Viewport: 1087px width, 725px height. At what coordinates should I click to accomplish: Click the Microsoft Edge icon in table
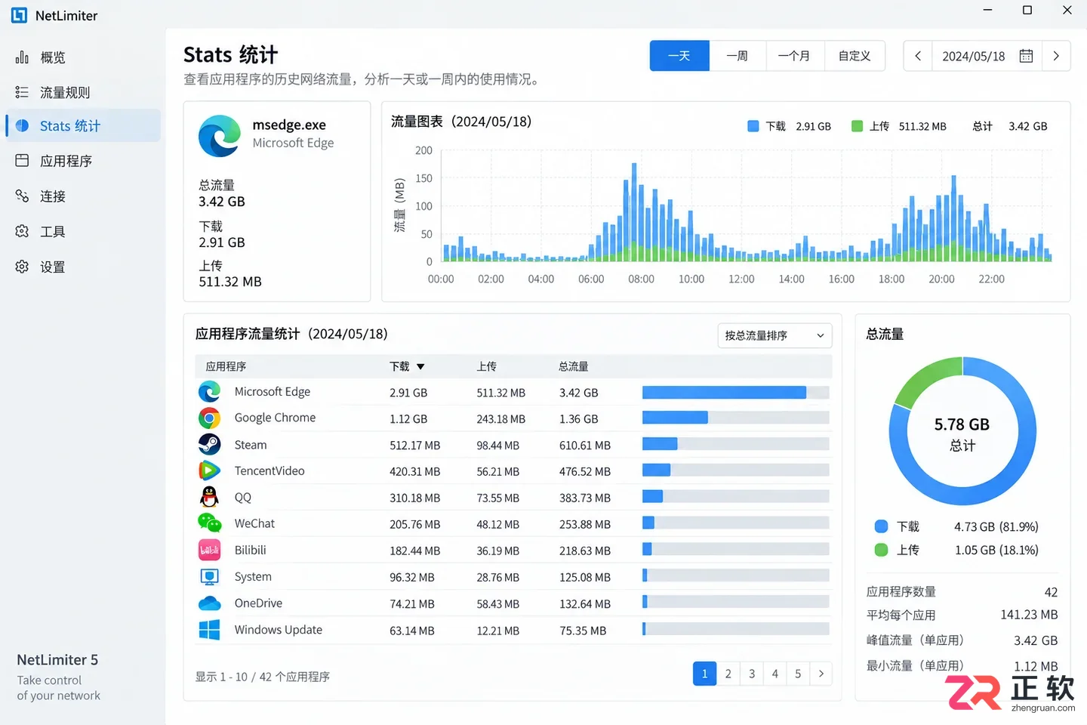click(x=209, y=391)
